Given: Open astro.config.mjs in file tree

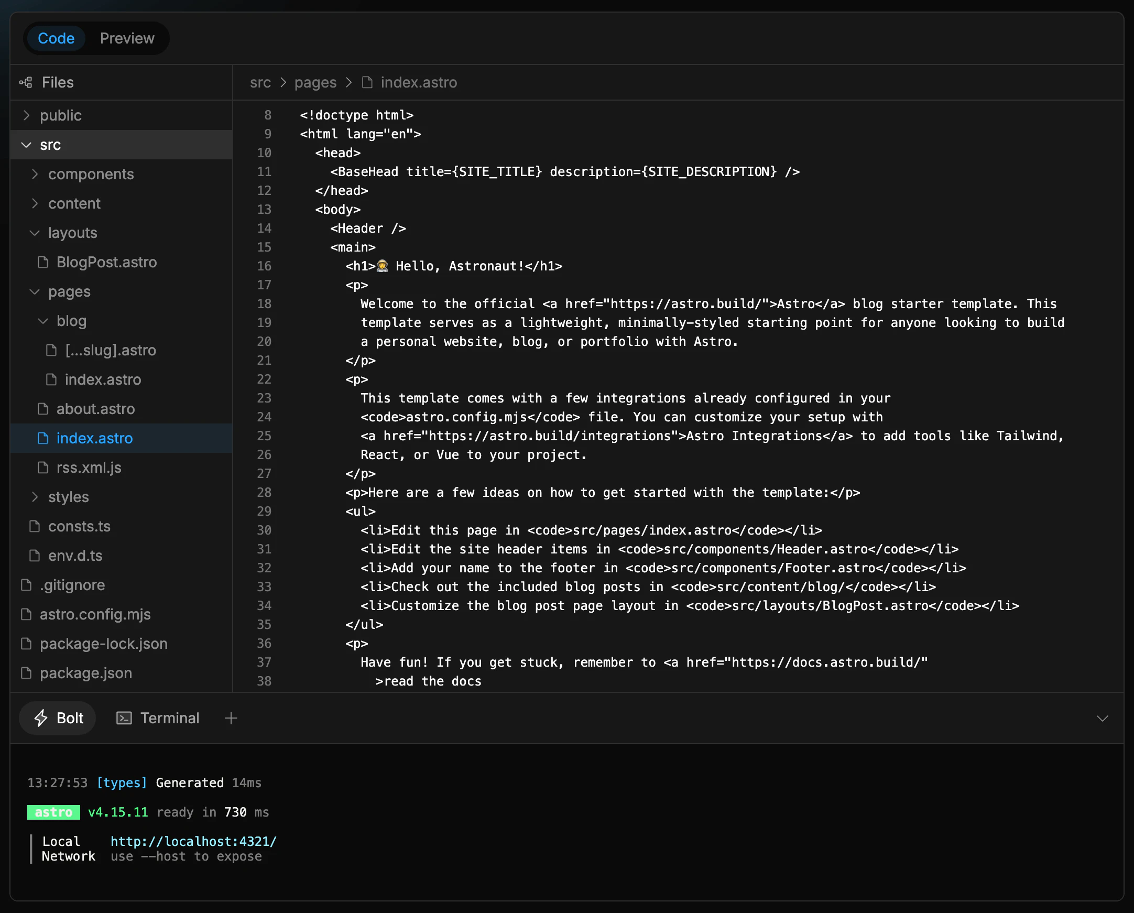Looking at the screenshot, I should pyautogui.click(x=95, y=614).
